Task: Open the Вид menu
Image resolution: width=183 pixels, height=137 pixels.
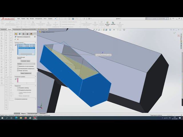Action: point(27,19)
